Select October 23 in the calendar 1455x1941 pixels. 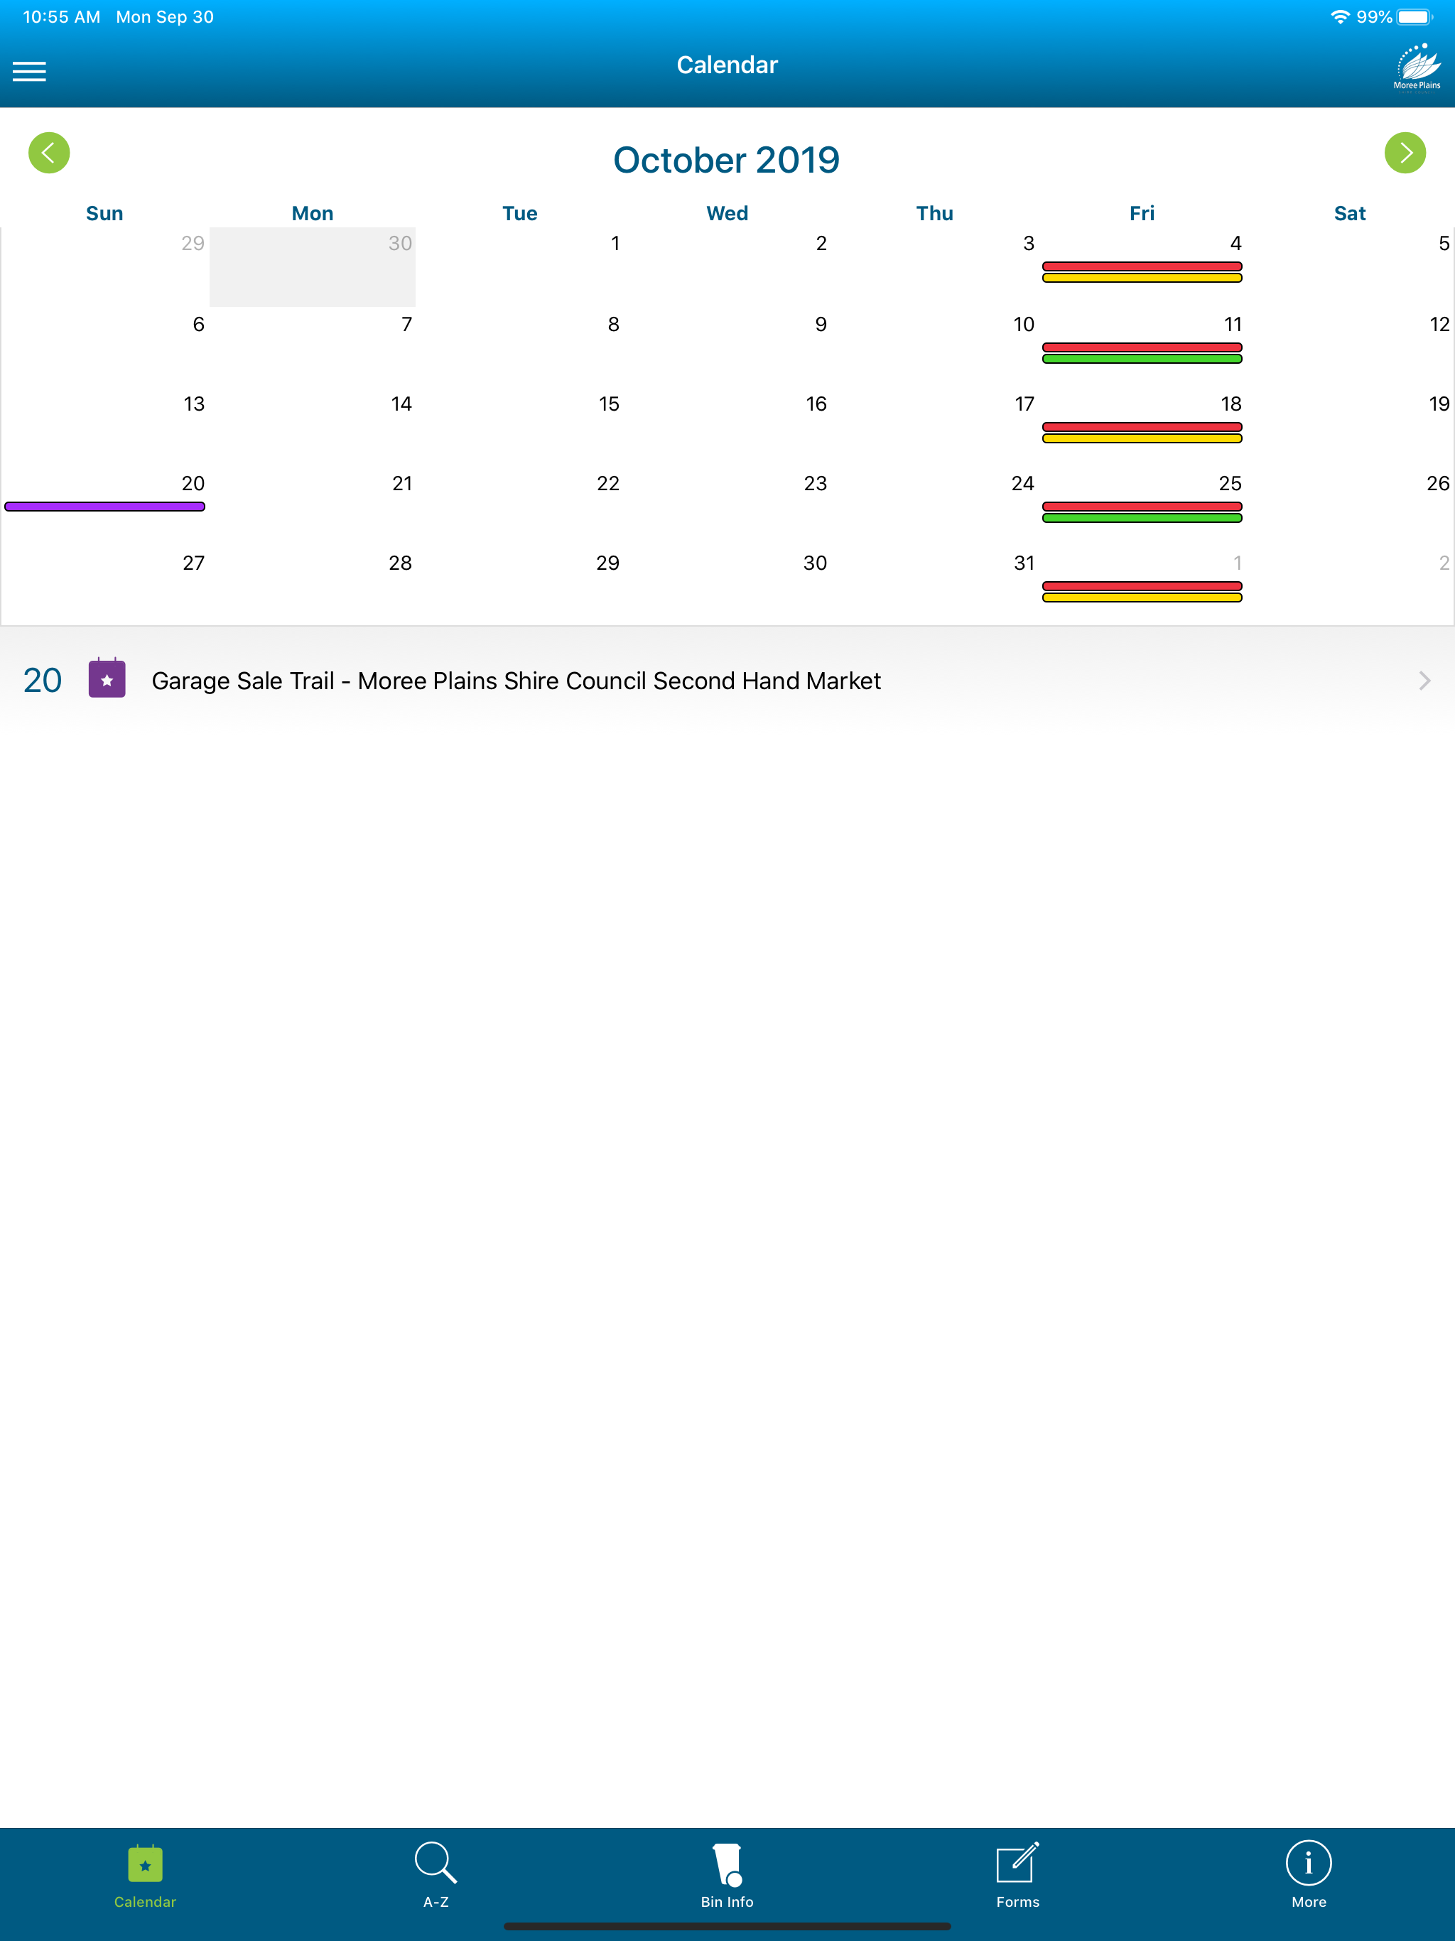pos(727,507)
